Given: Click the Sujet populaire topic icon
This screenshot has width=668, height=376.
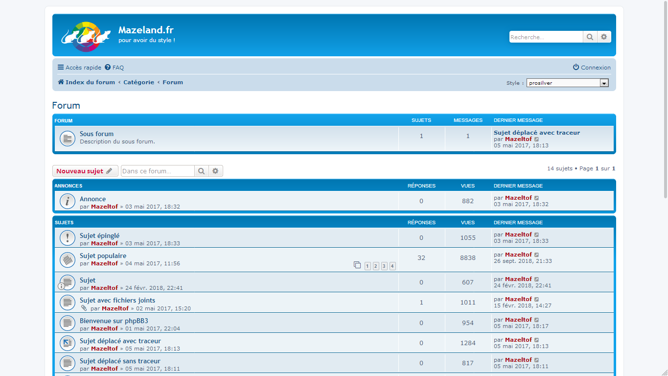Looking at the screenshot, I should pyautogui.click(x=68, y=259).
